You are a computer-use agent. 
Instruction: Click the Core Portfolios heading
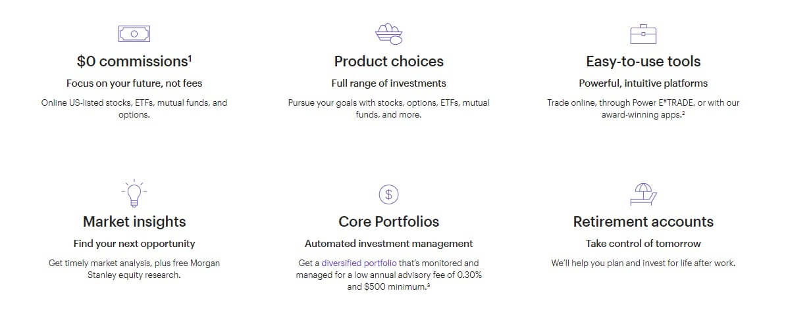[388, 221]
